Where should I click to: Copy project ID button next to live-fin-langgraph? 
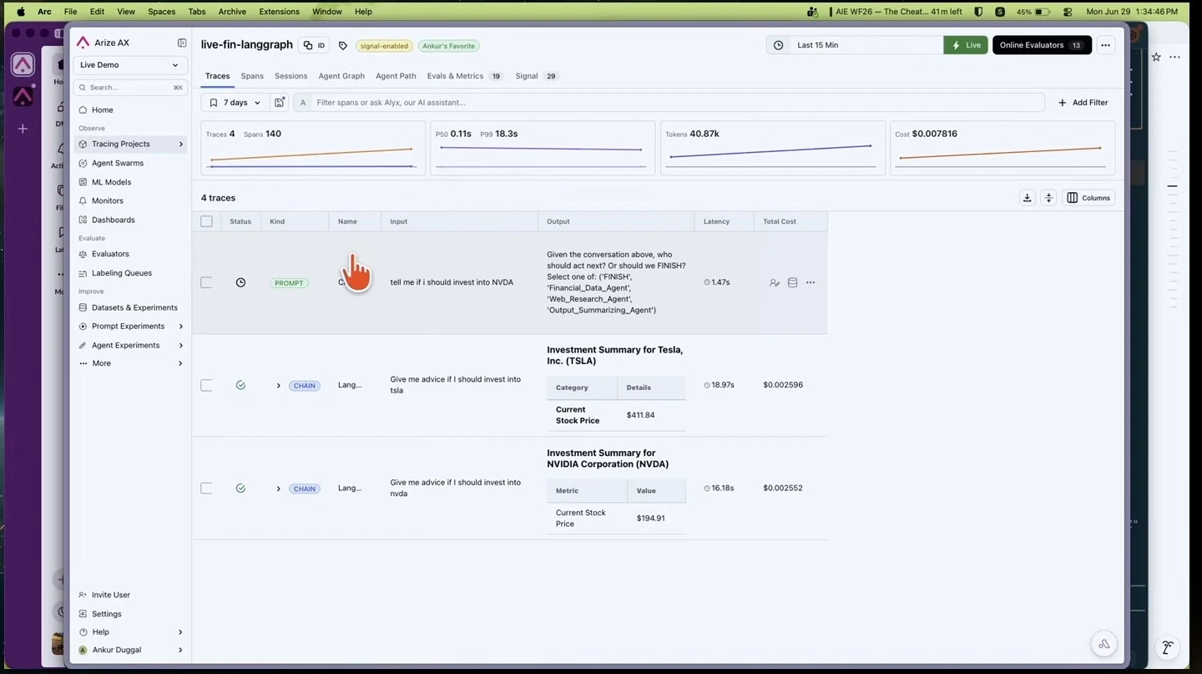(314, 45)
